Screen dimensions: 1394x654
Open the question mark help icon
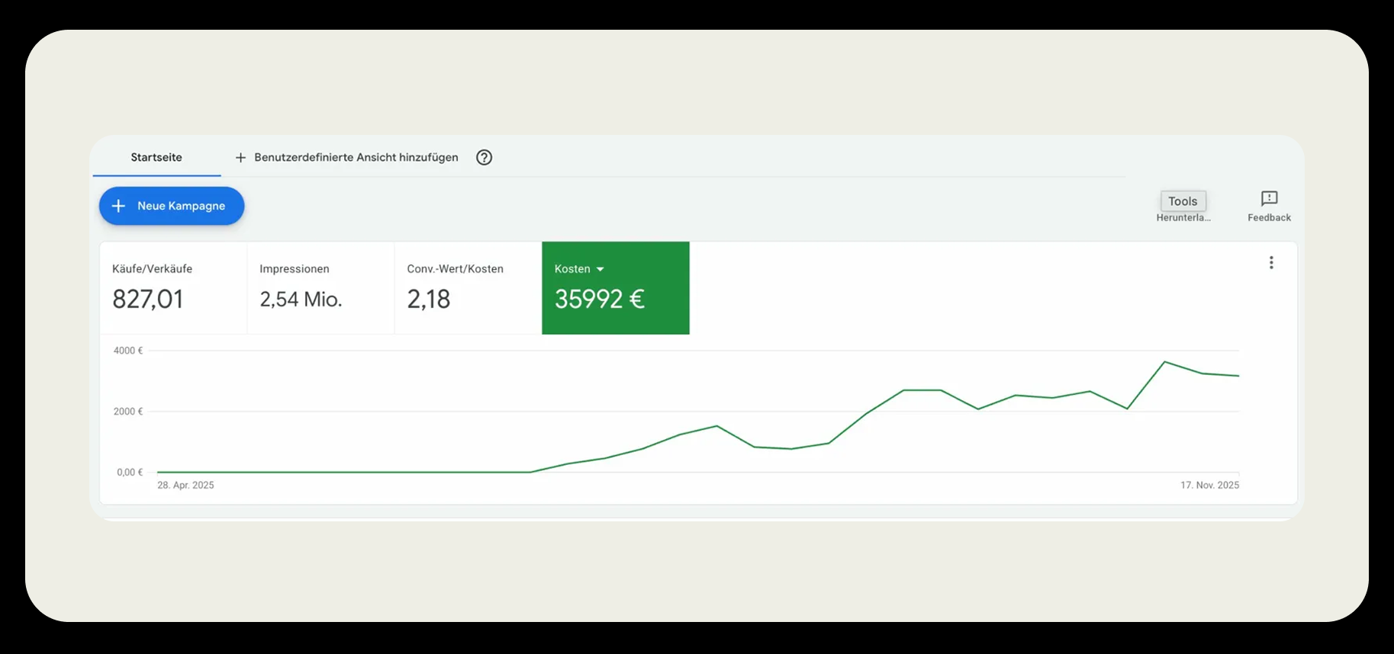484,158
